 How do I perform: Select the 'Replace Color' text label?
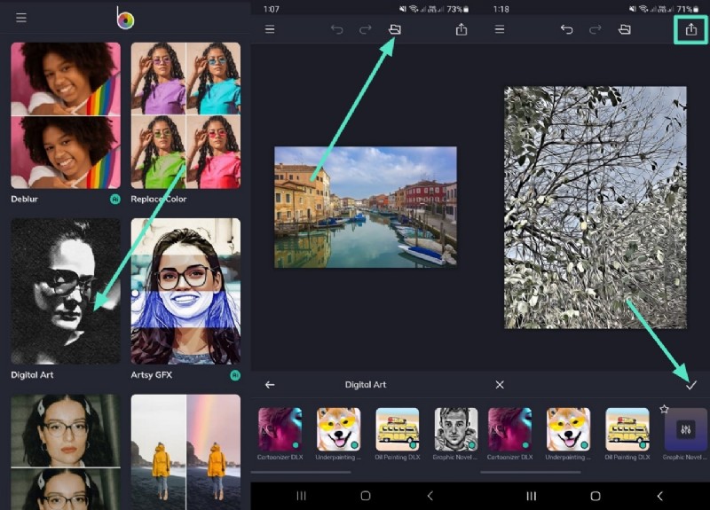pyautogui.click(x=159, y=199)
